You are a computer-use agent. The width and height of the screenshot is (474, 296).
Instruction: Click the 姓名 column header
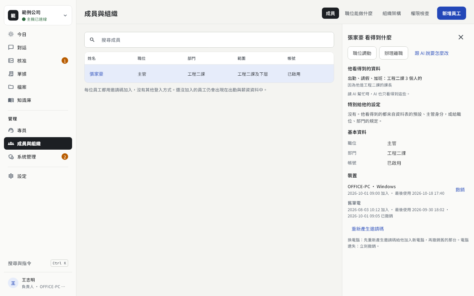point(92,58)
